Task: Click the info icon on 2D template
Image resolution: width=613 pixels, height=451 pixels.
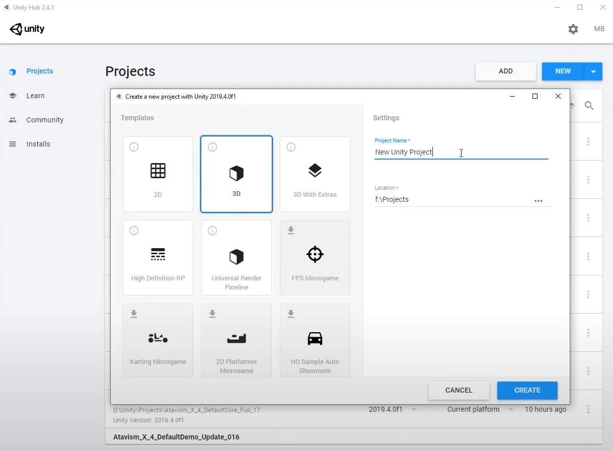Action: (134, 147)
